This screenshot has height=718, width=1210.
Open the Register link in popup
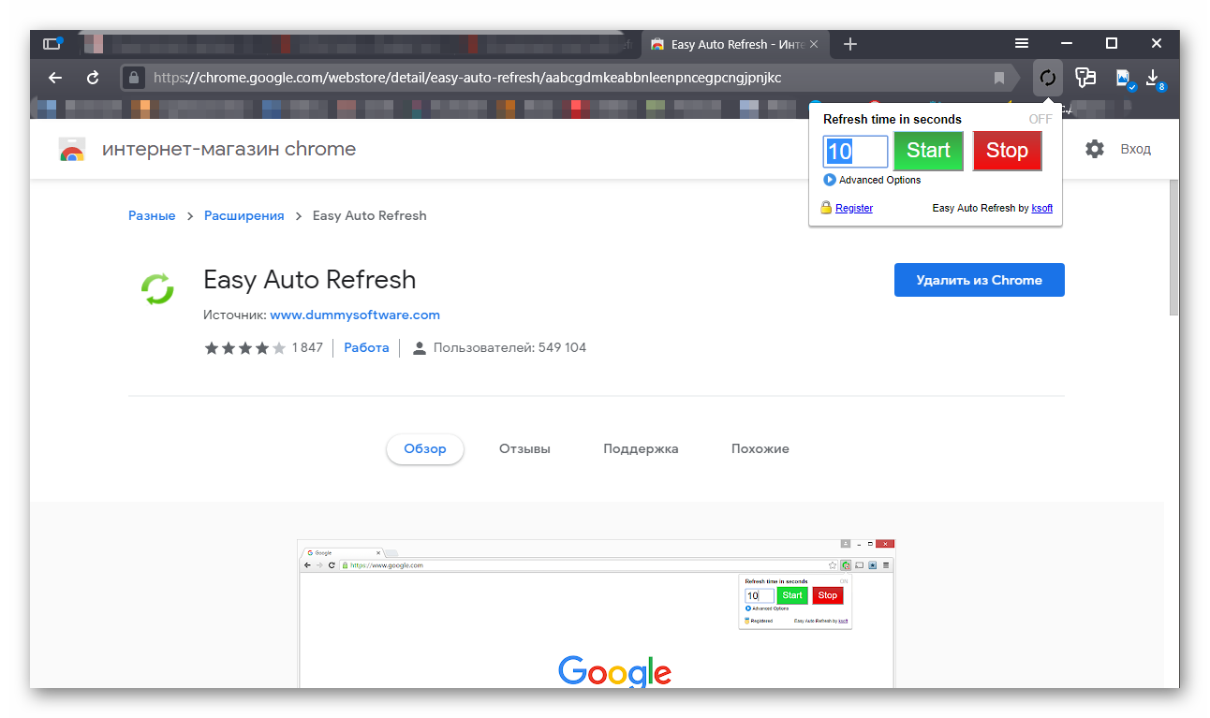pos(853,208)
